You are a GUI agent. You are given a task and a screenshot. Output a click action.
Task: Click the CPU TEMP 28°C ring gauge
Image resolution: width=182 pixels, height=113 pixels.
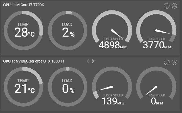tap(23, 30)
